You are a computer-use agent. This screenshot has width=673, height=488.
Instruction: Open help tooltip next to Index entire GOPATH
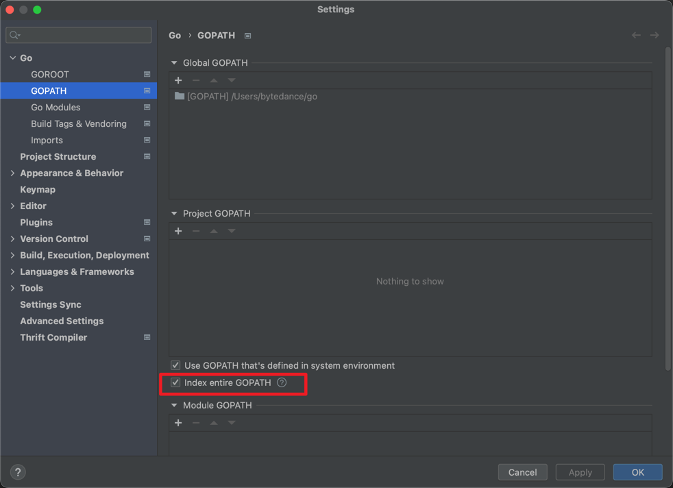point(282,382)
